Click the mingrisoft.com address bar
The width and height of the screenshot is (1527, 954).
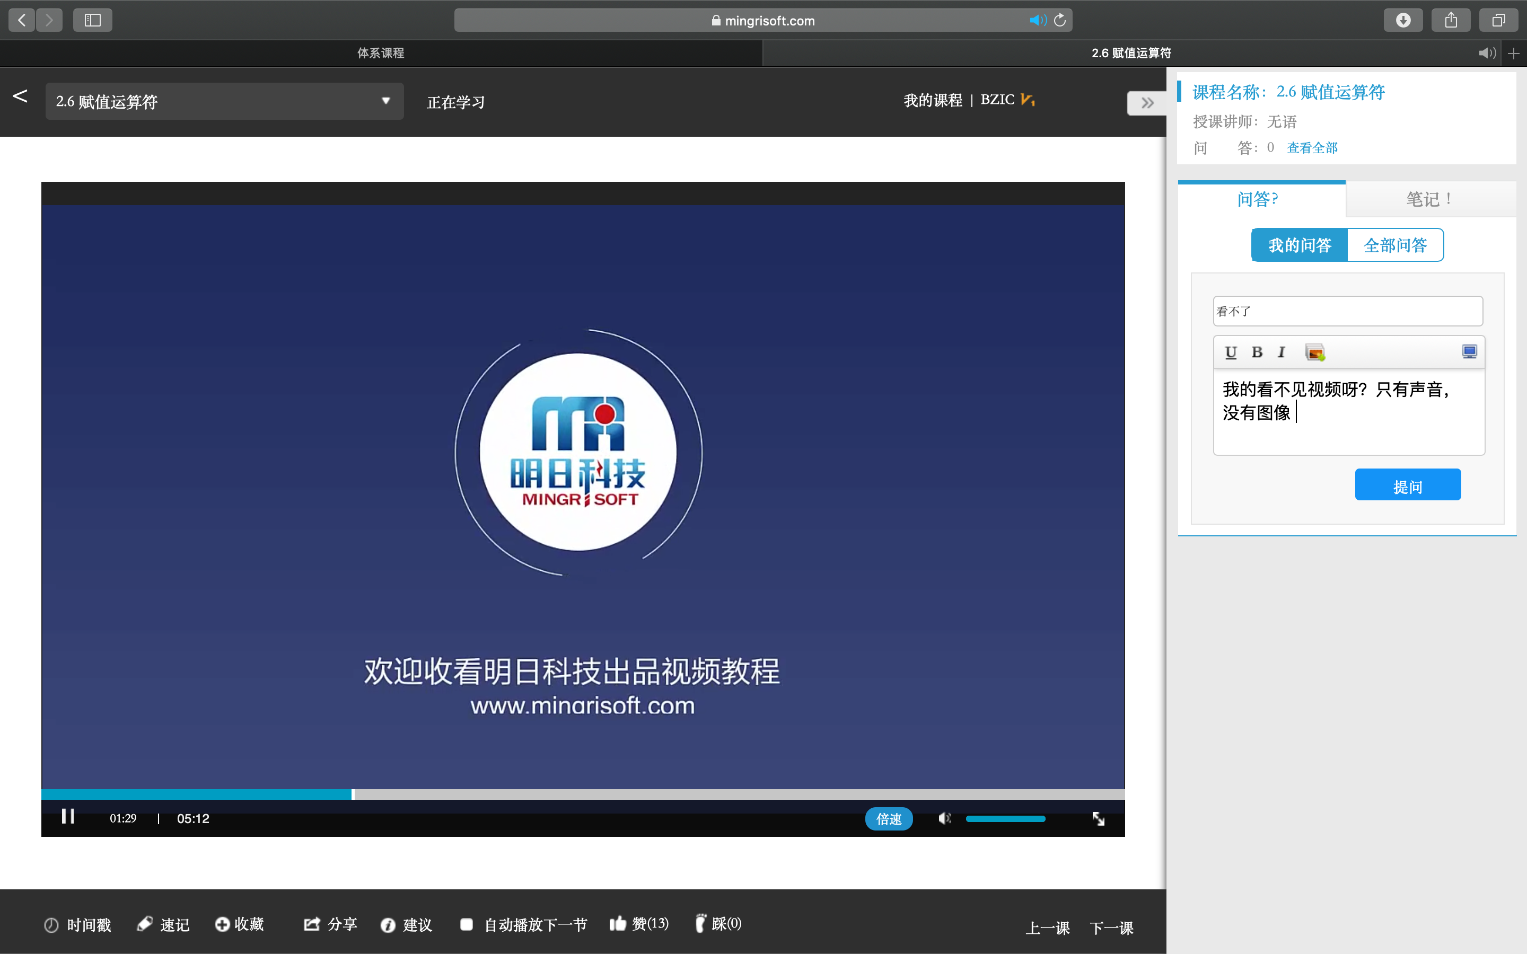763,20
